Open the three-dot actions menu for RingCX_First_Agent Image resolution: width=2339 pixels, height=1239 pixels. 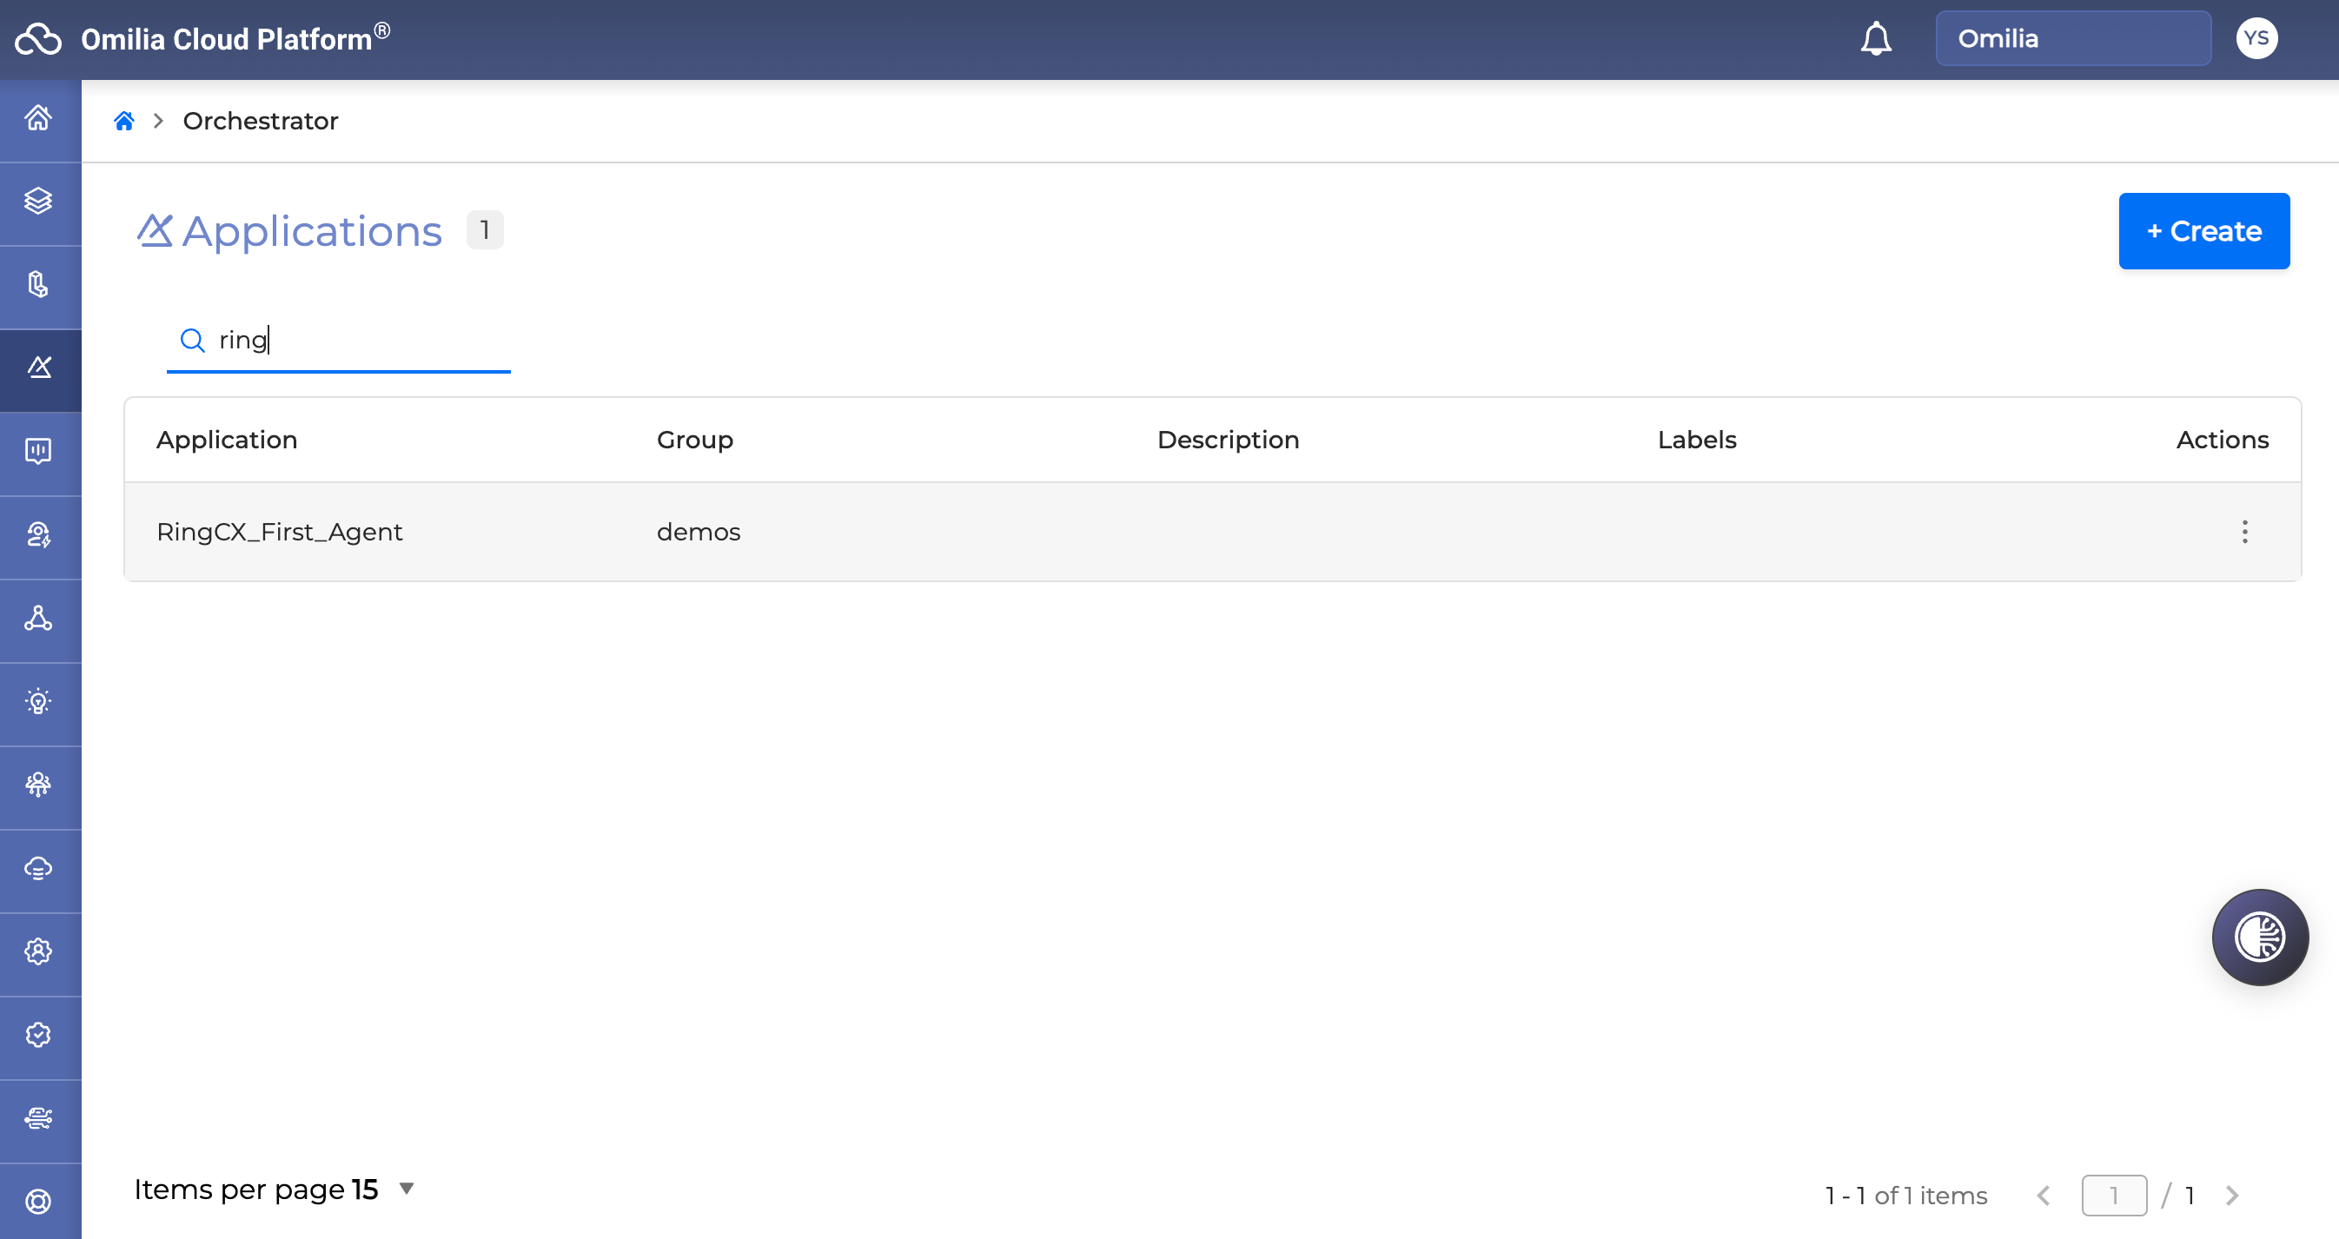[2244, 532]
